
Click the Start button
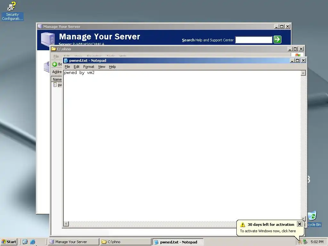(x=9, y=242)
